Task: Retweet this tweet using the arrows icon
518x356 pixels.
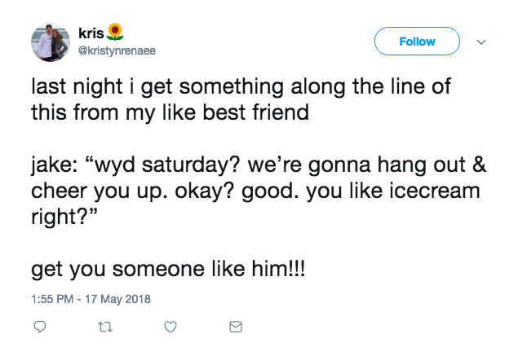Action: [x=104, y=327]
